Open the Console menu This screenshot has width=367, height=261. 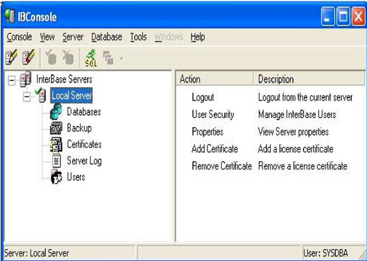click(x=19, y=37)
